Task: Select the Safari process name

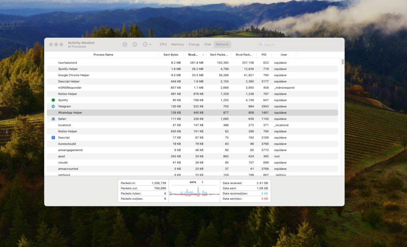Action: coord(62,119)
